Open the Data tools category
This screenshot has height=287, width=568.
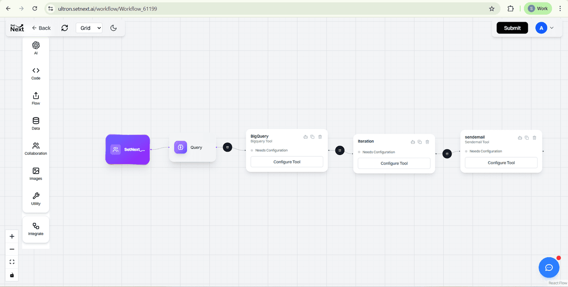[36, 123]
